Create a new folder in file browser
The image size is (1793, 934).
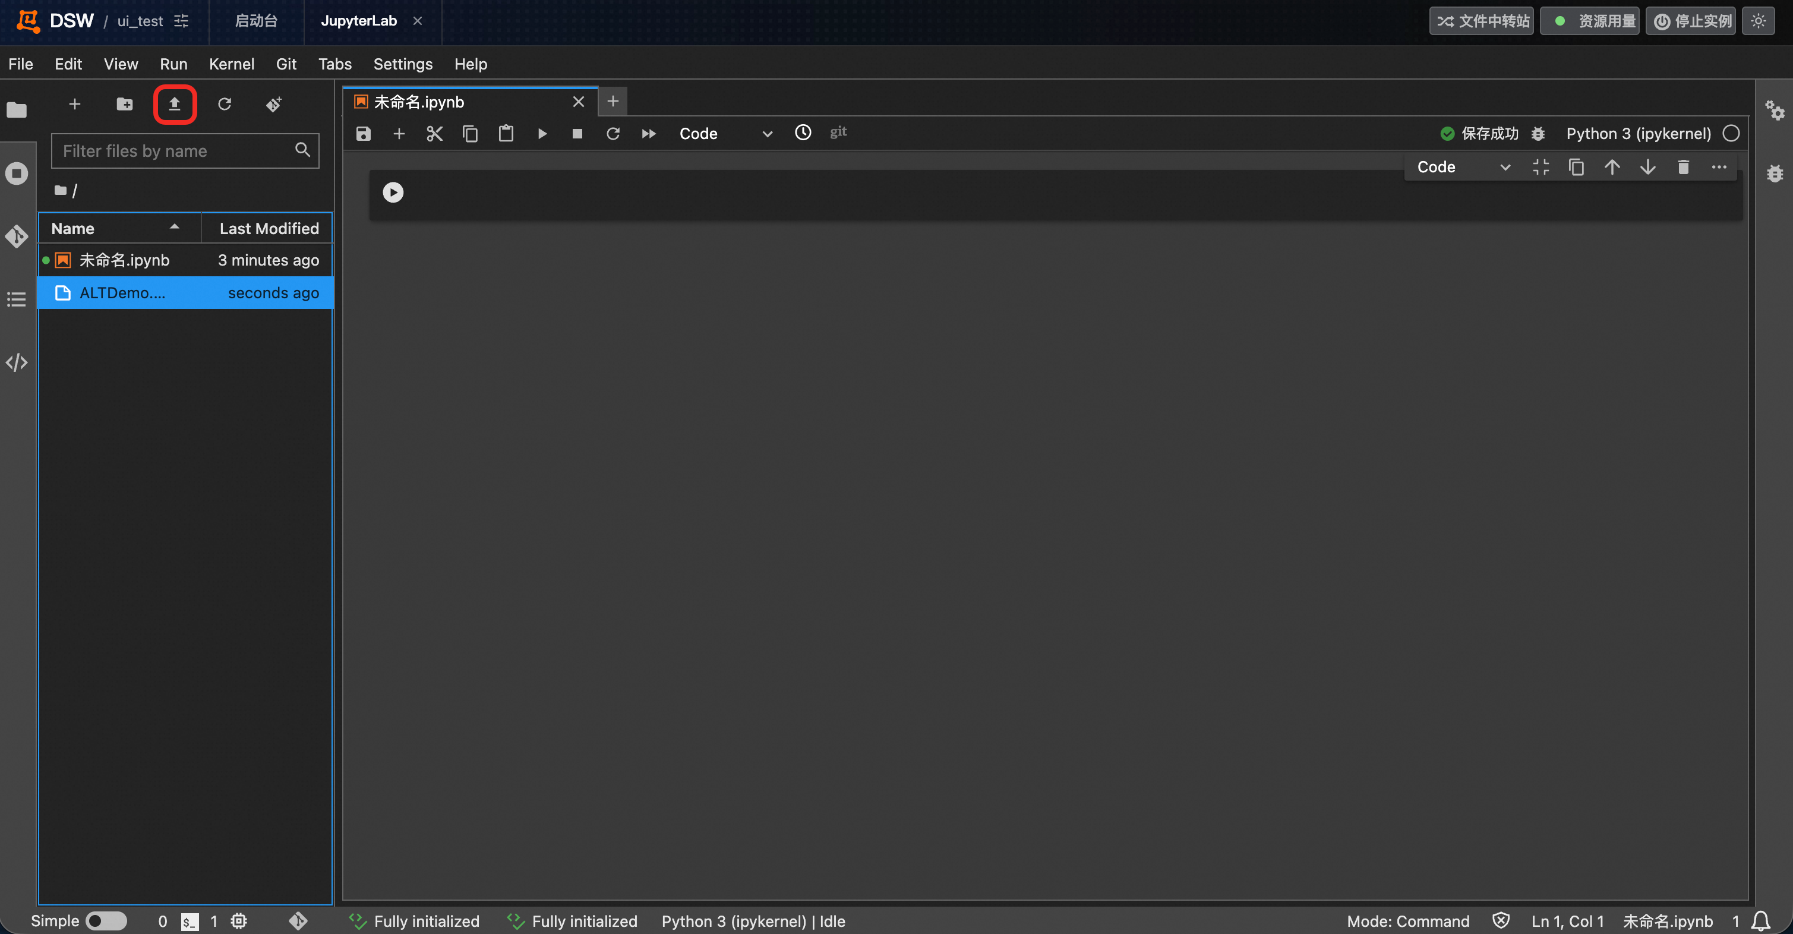pyautogui.click(x=125, y=105)
